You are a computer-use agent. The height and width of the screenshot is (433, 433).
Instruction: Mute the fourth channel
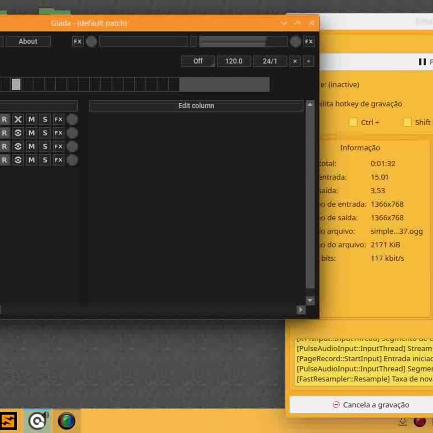[32, 160]
